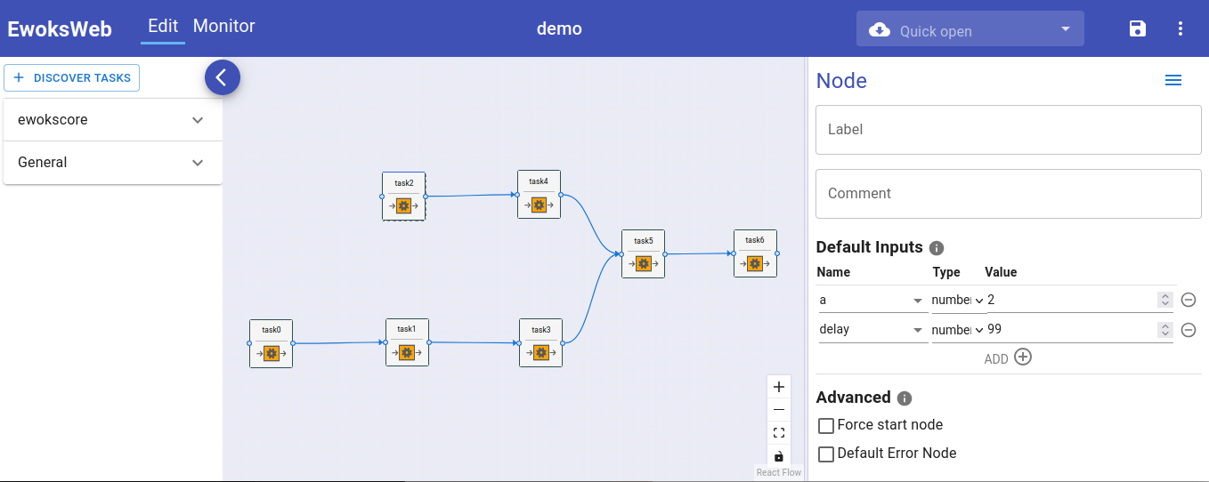Open the three-dot more options menu

click(1181, 28)
